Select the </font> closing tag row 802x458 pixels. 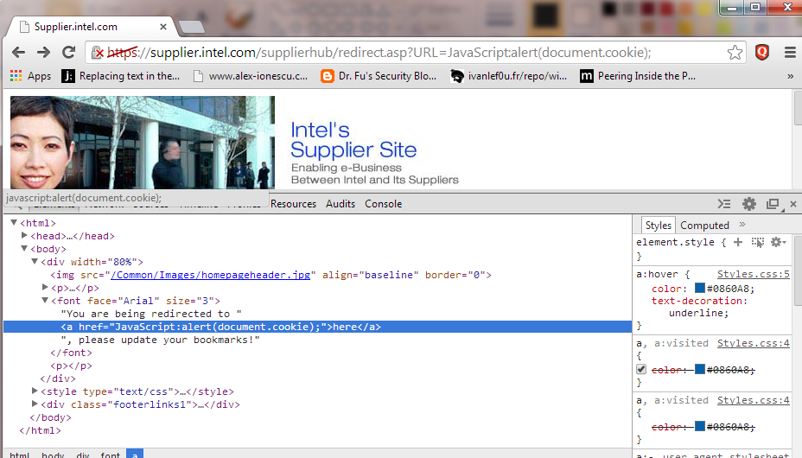point(71,353)
